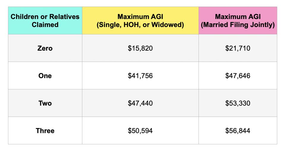The width and height of the screenshot is (285, 153).
Task: Click the $47,440 value
Action: (x=140, y=103)
